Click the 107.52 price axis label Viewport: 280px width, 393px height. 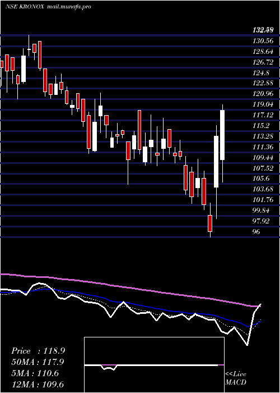(263, 168)
